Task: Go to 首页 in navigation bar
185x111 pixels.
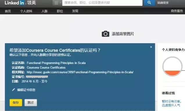Action: (8, 11)
